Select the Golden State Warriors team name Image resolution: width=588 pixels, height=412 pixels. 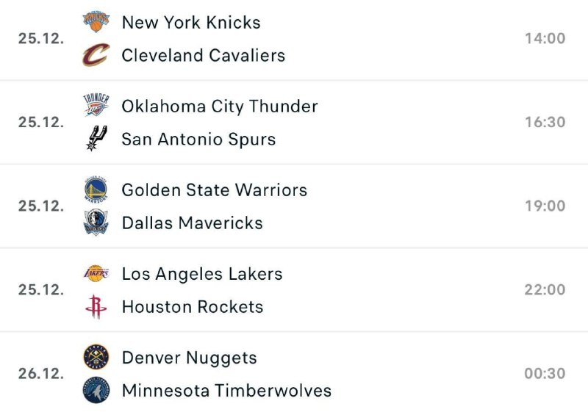pos(215,189)
